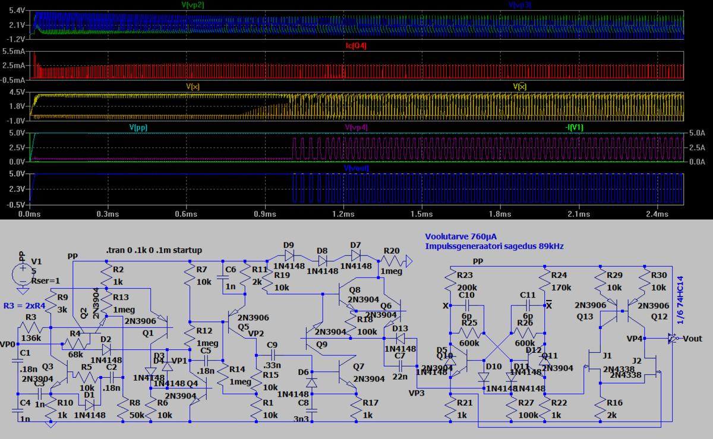Click the red Ic(Q4) trace label
Viewport: 713px width, 439px height.
click(356, 45)
